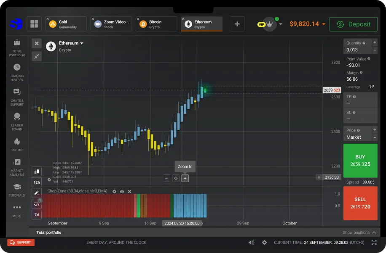This screenshot has width=386, height=253.
Task: Open Chop Zone indicator settings gear
Action: [x=114, y=191]
